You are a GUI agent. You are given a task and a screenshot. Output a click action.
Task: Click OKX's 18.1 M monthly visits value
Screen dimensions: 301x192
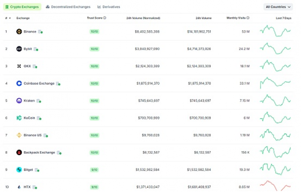pyautogui.click(x=245, y=66)
